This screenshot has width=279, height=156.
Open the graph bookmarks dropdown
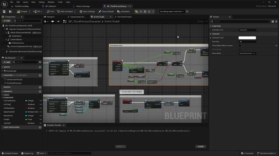tap(46, 21)
